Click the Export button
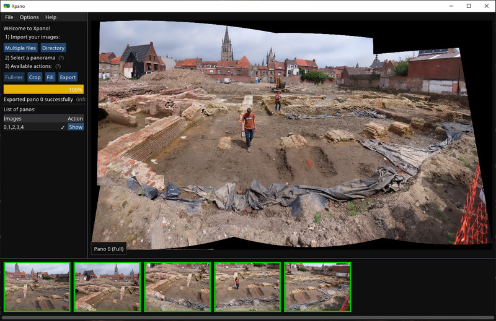The height and width of the screenshot is (321, 496). (68, 77)
